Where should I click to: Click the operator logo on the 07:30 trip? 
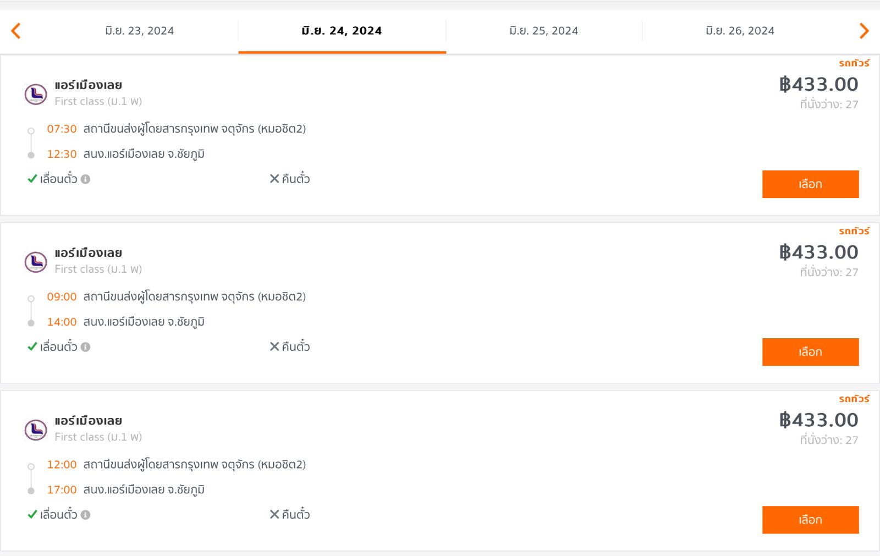pos(36,94)
